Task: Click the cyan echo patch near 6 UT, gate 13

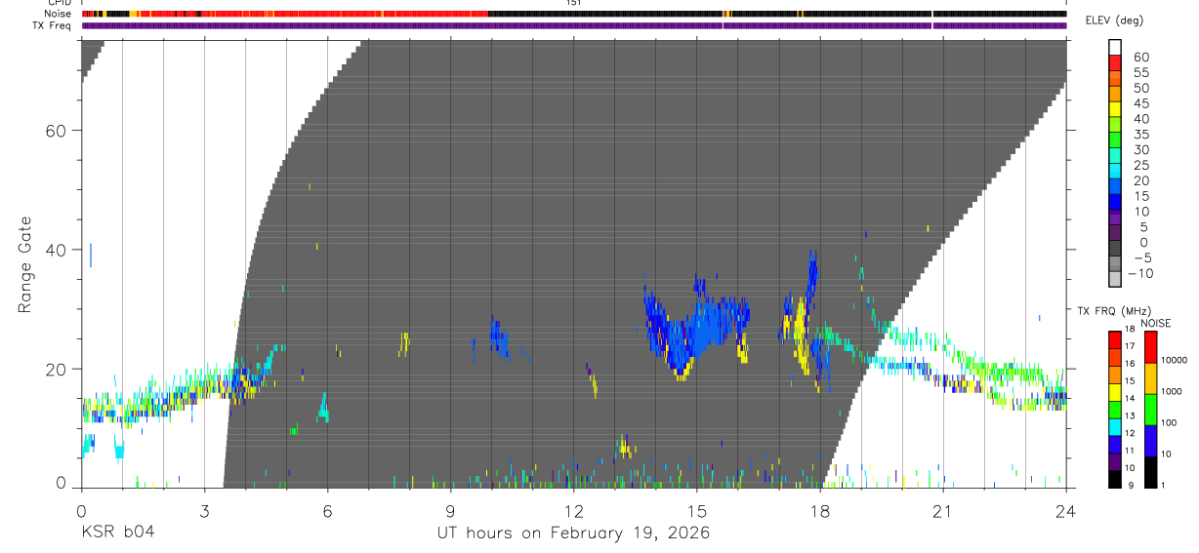Action: click(x=323, y=408)
